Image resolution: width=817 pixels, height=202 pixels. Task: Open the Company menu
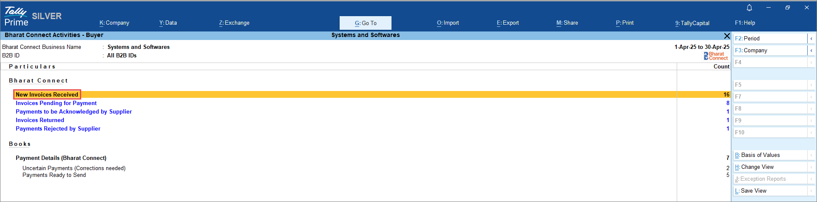[114, 23]
